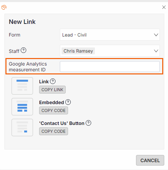Show help for the Embedded option

(x=68, y=102)
